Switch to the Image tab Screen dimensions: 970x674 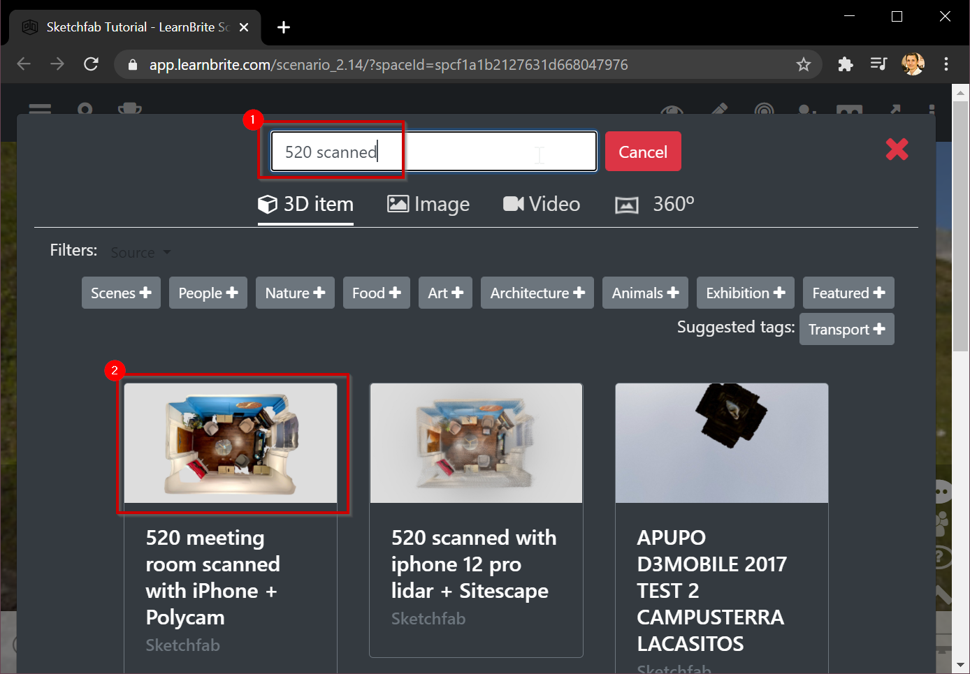click(428, 204)
